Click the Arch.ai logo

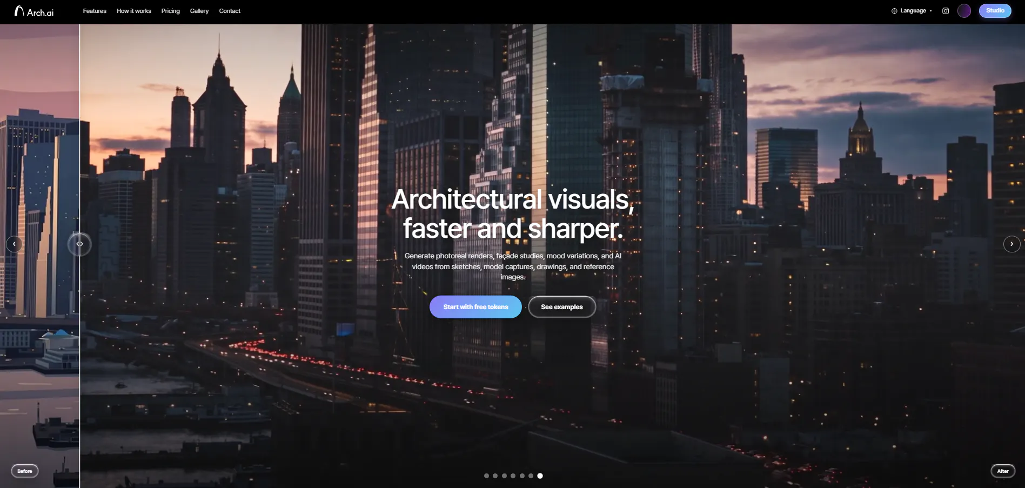pyautogui.click(x=34, y=11)
